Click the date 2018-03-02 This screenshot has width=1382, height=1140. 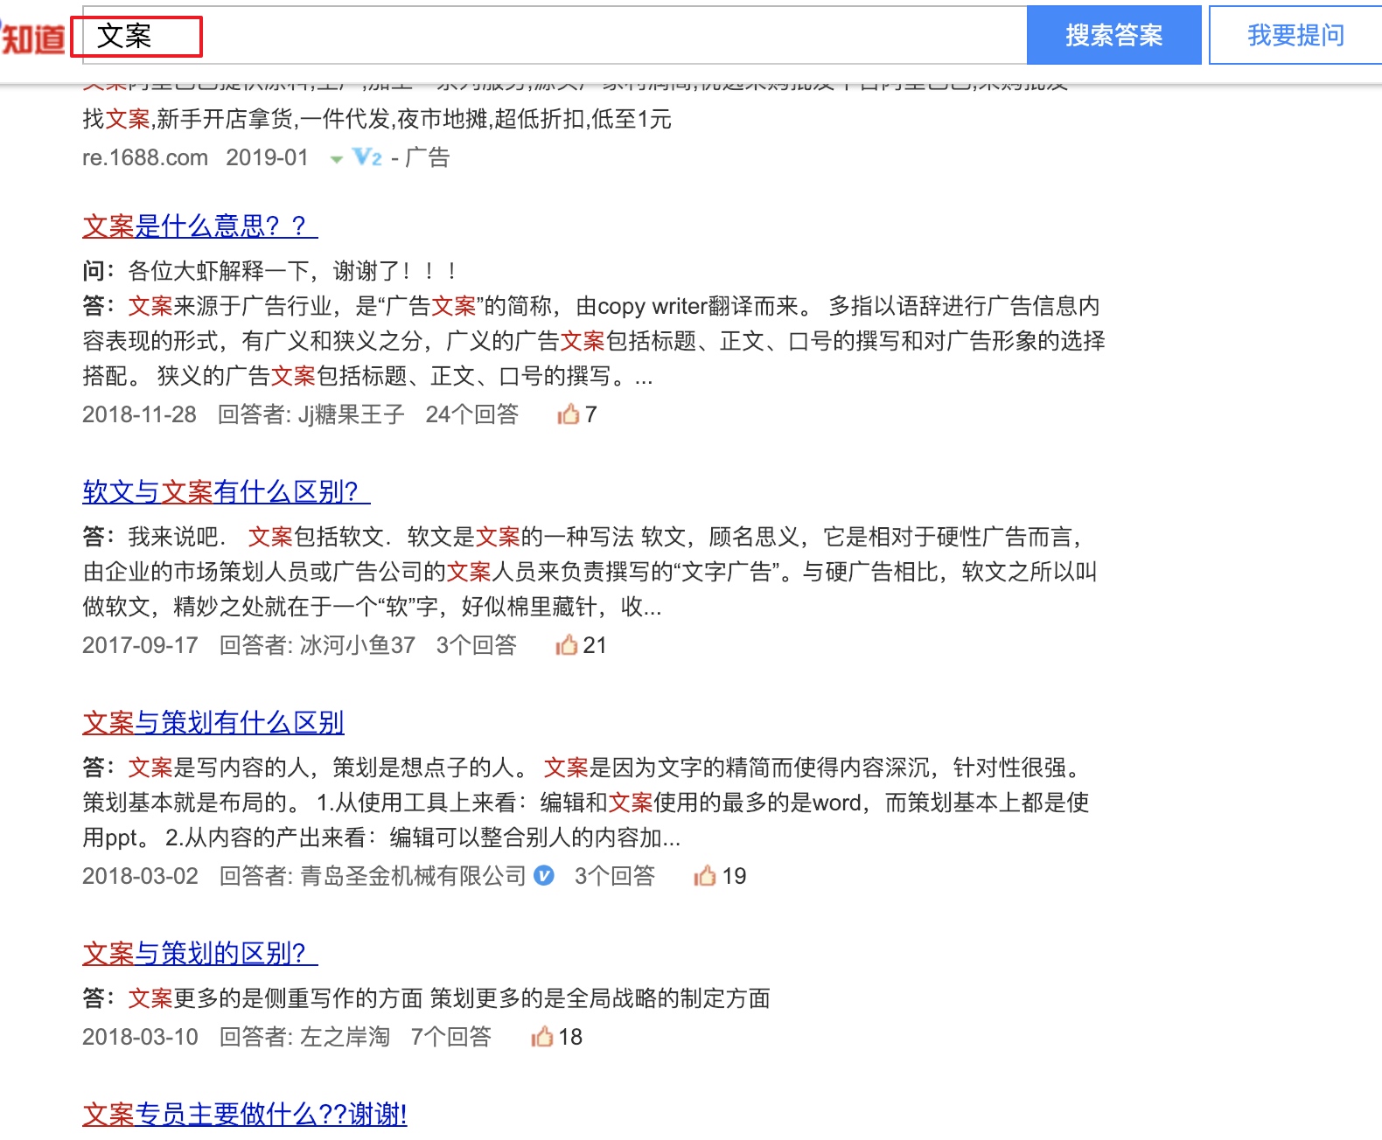pos(140,876)
